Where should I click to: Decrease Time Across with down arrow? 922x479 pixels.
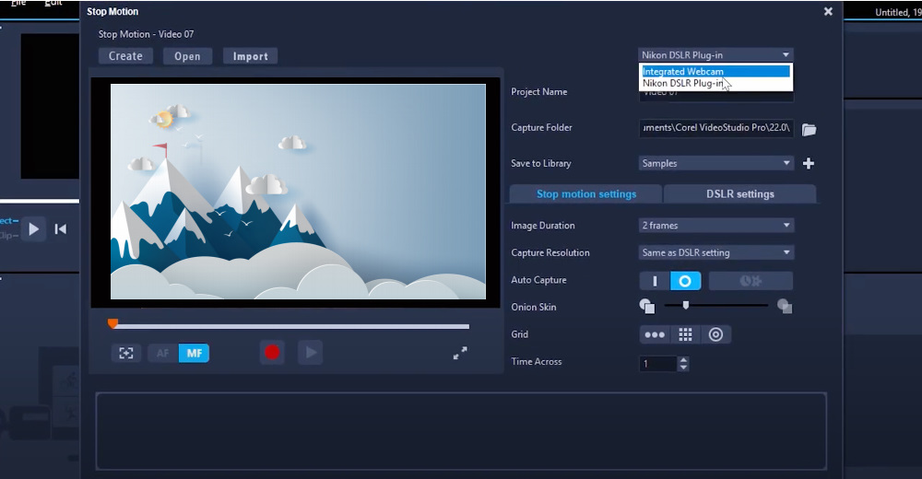point(682,368)
